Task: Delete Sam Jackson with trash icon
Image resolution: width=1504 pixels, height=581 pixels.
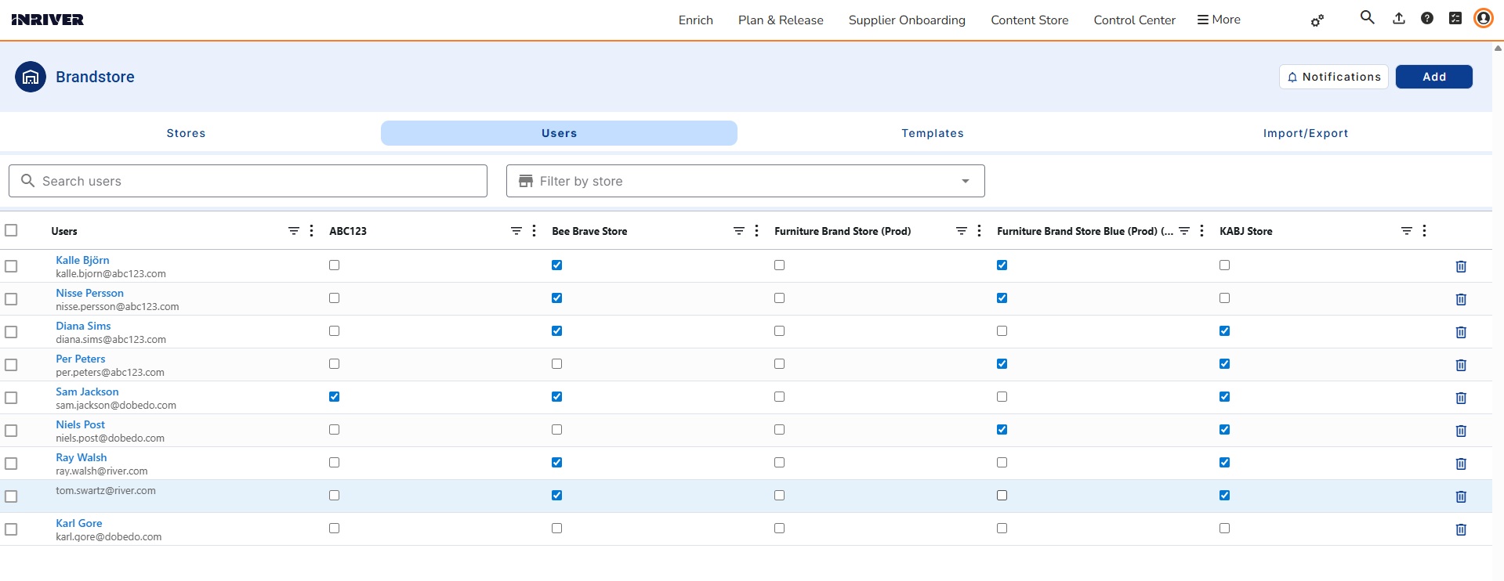Action: pyautogui.click(x=1461, y=398)
